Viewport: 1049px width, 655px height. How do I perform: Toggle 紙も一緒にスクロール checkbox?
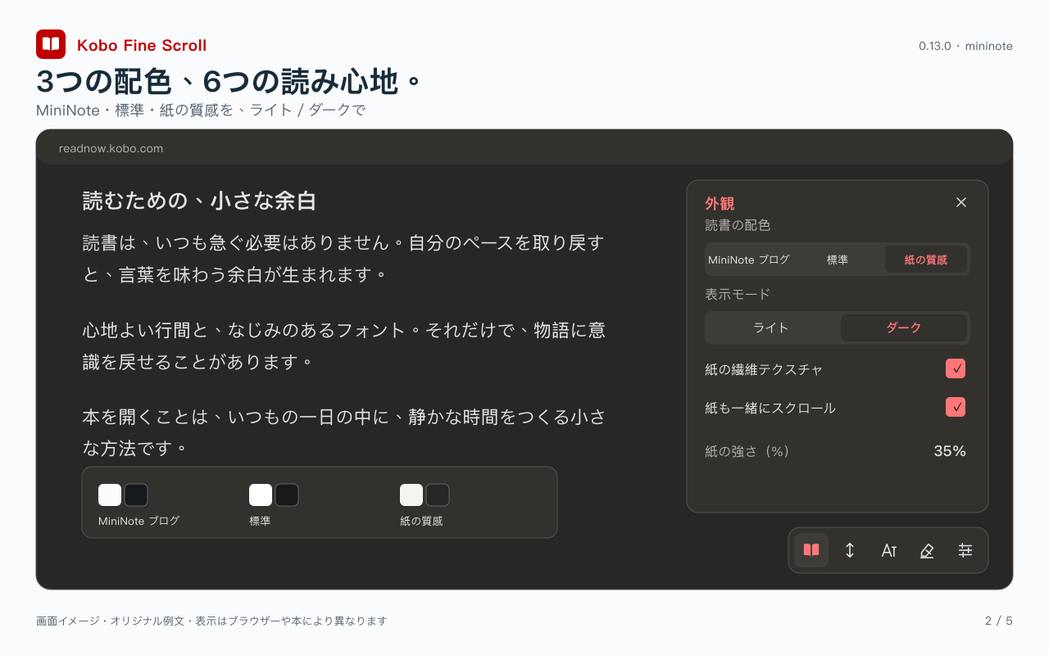coord(956,407)
